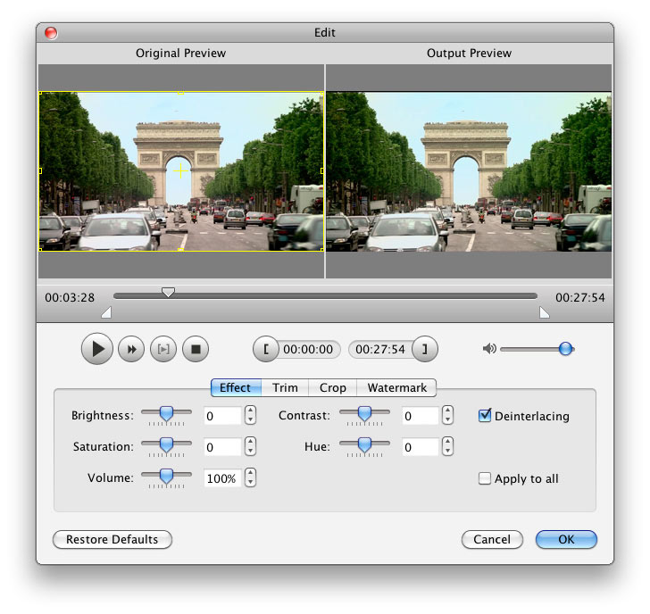The width and height of the screenshot is (650, 614).
Task: Adjust the volume slider knob beside speaker
Action: 565,349
